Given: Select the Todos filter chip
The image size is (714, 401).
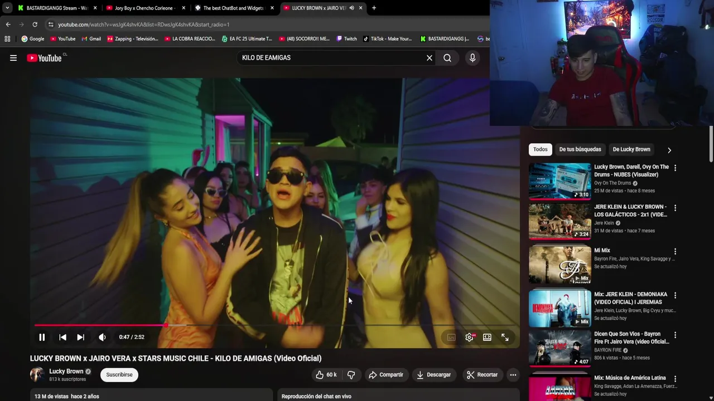Looking at the screenshot, I should 540,149.
